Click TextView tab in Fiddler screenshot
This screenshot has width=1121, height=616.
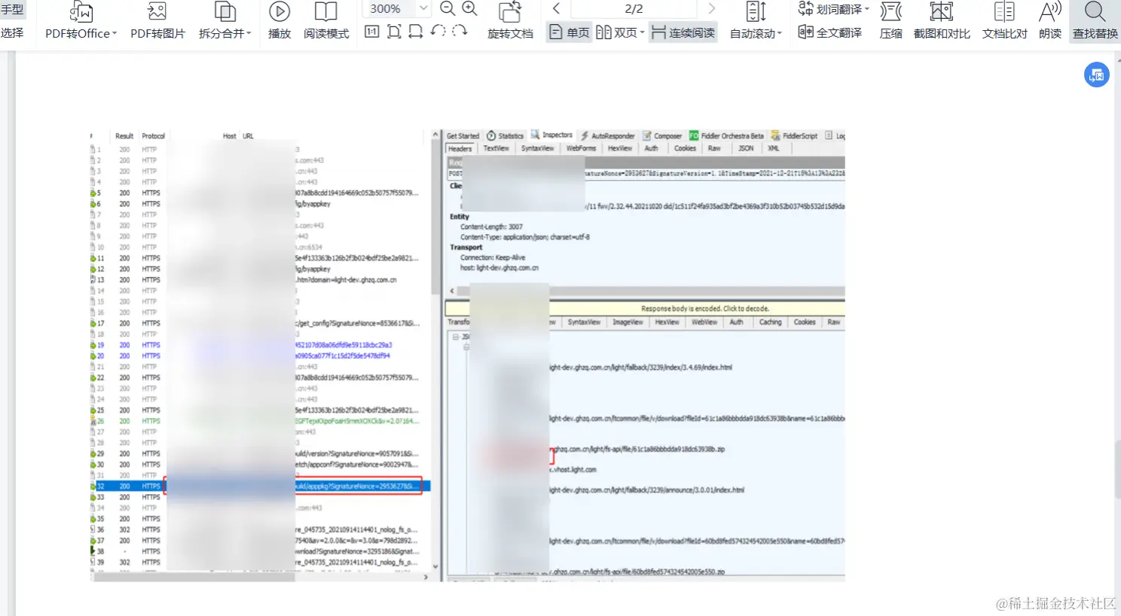tap(496, 148)
